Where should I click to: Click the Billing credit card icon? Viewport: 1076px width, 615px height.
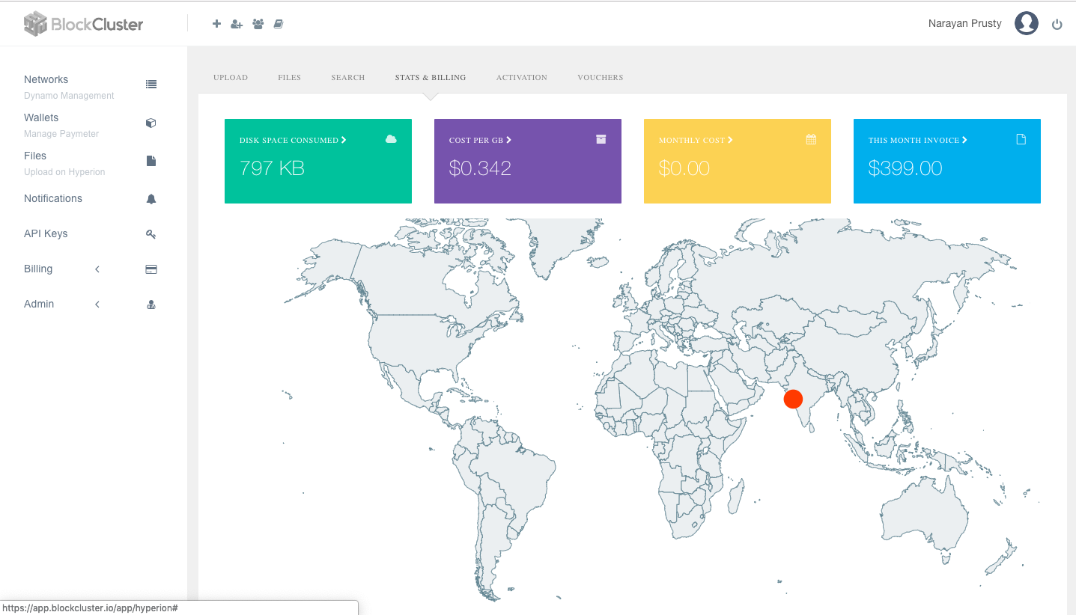click(x=151, y=269)
